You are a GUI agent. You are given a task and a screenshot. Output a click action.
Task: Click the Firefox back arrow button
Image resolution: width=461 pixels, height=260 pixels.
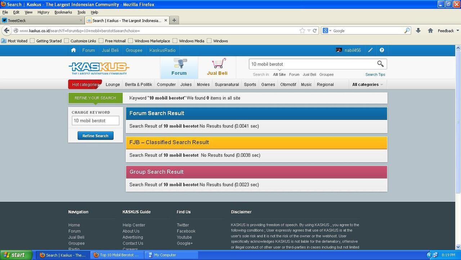[6, 31]
